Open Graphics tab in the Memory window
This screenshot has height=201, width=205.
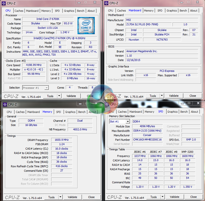70,112
